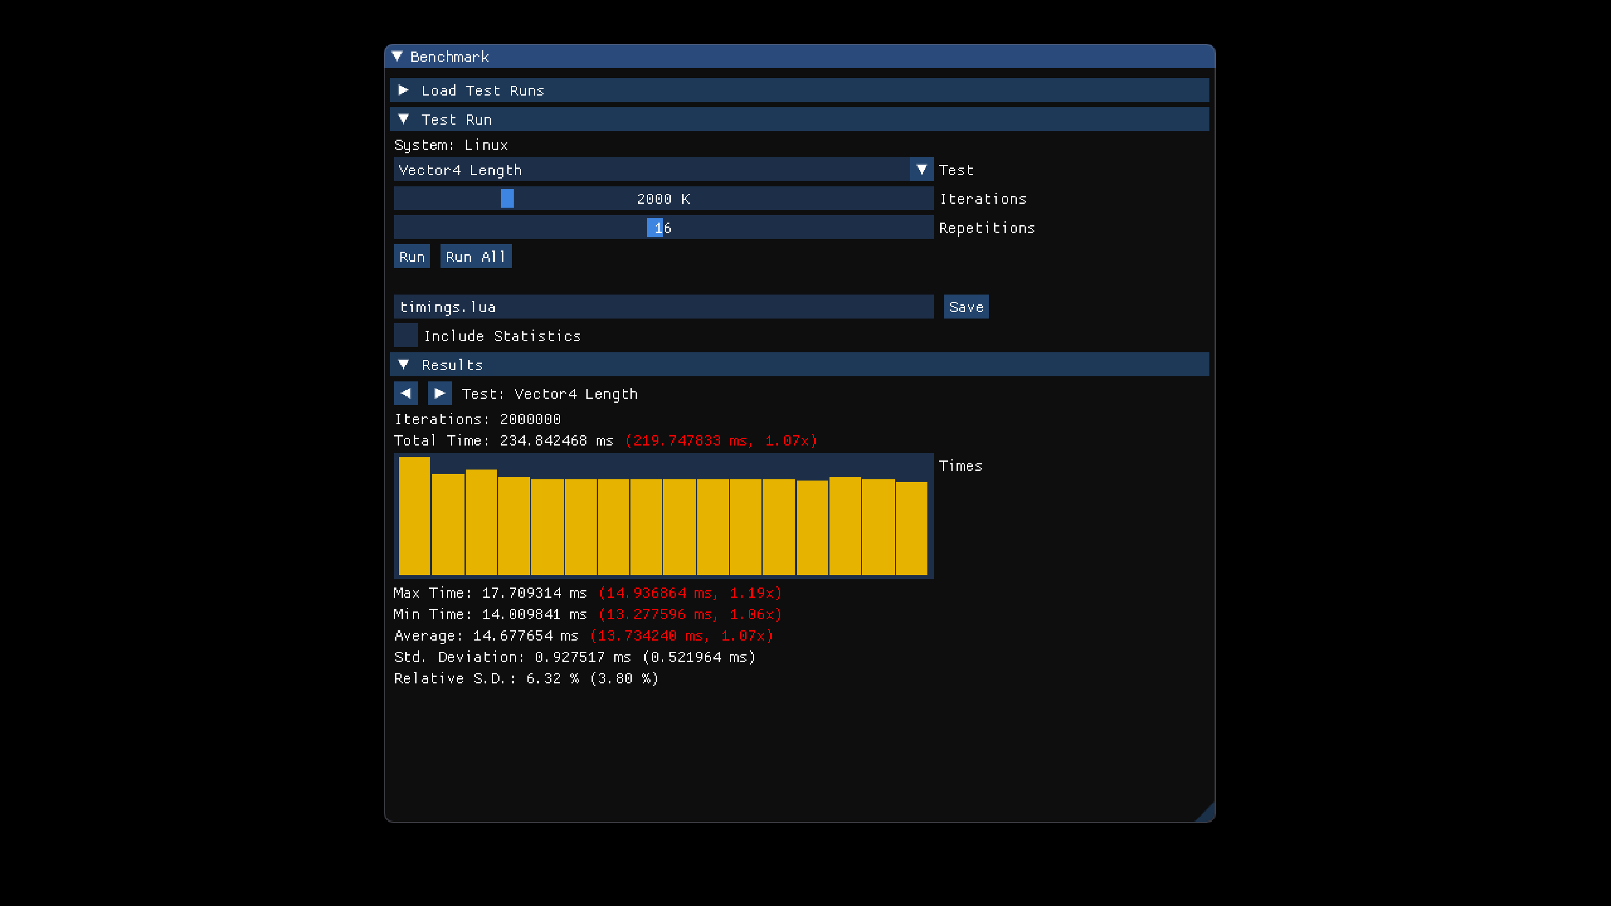Collapse the Test Run section
Screen dimensions: 1611x906
[404, 120]
